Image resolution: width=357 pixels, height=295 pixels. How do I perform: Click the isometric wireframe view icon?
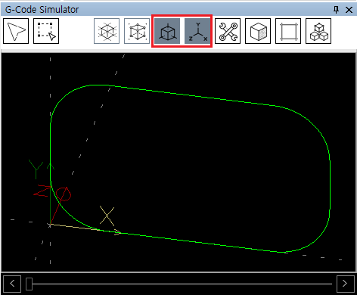107,31
